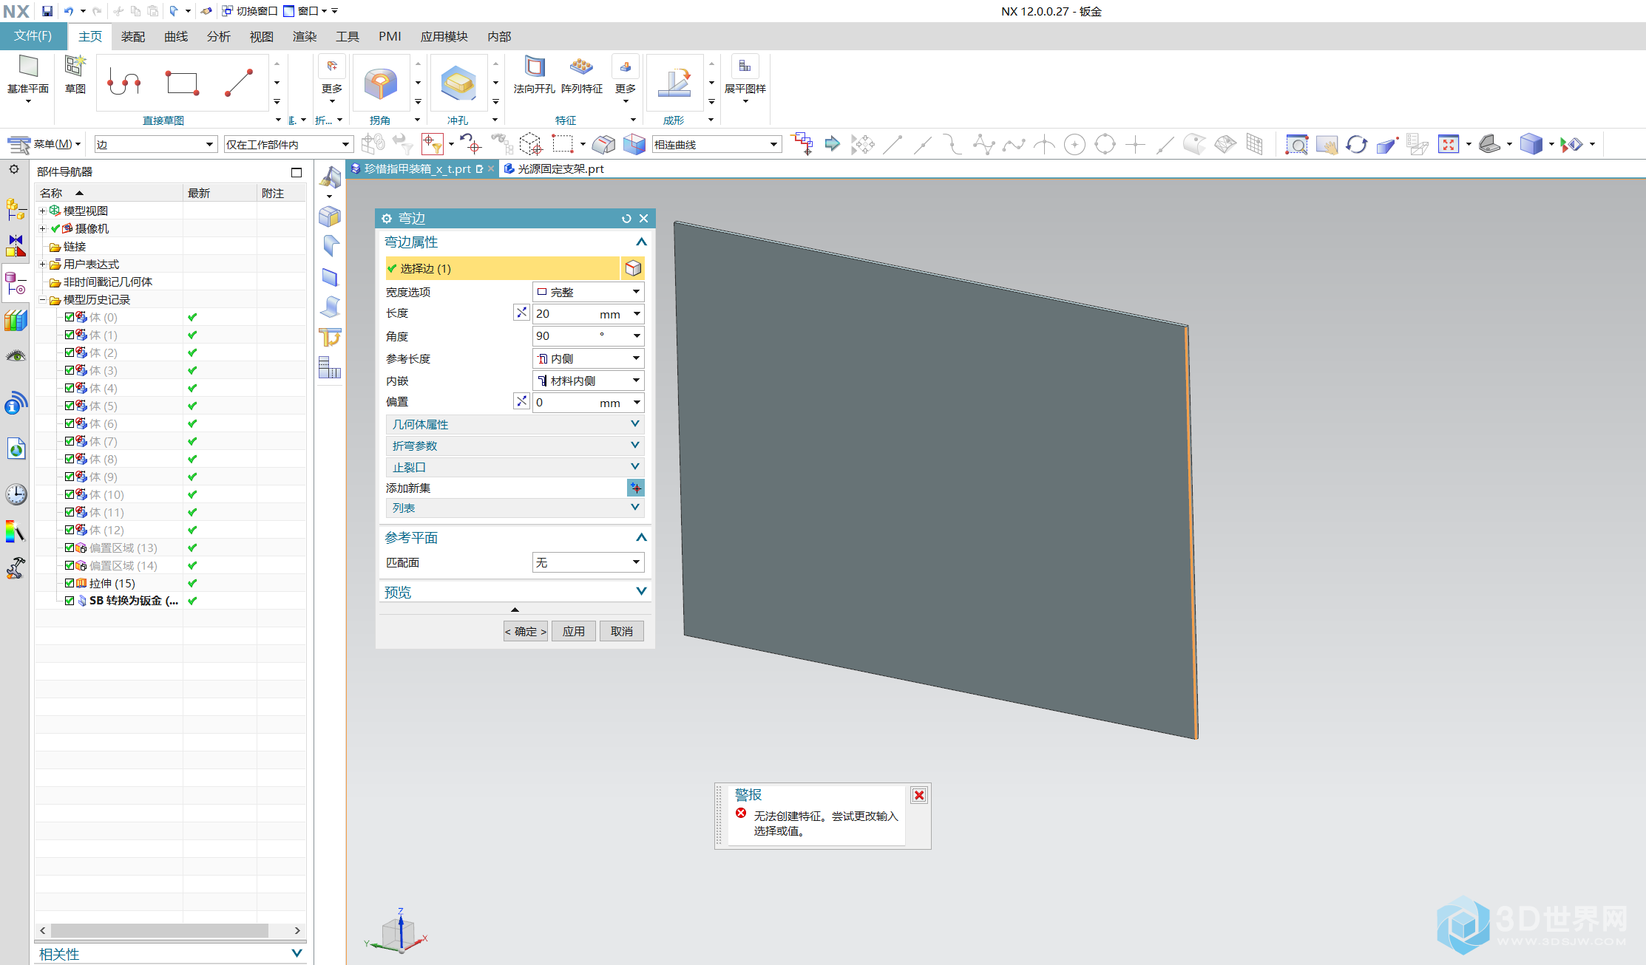Toggle the 偏置区域 (13) checkbox
The width and height of the screenshot is (1646, 965).
coord(70,548)
